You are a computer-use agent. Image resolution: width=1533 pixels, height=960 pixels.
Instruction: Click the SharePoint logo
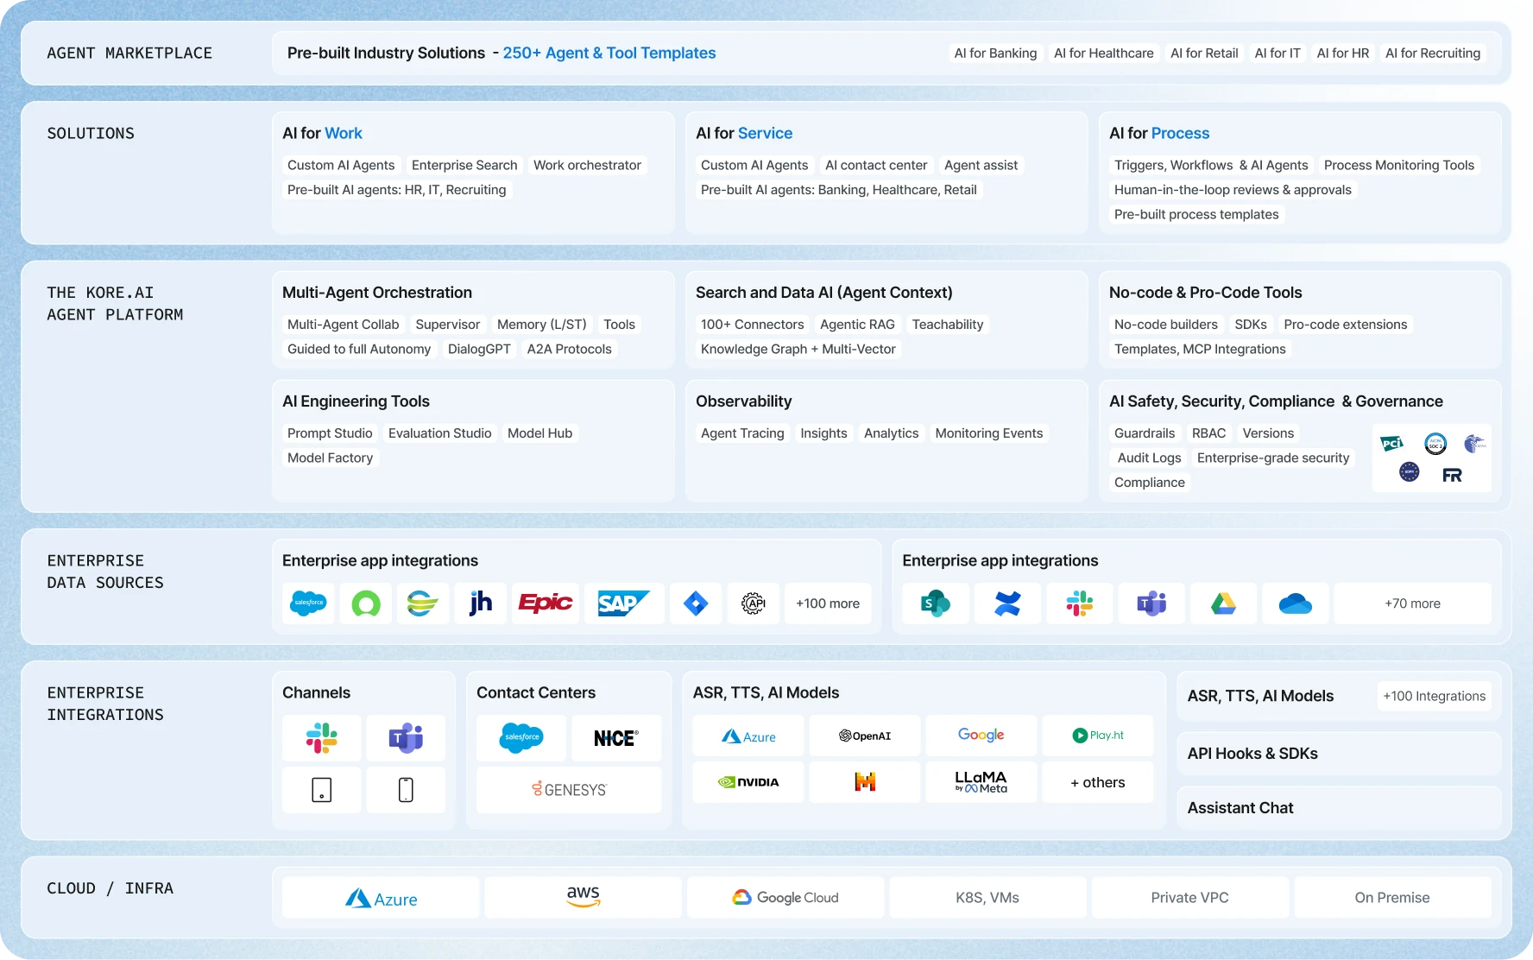[935, 603]
